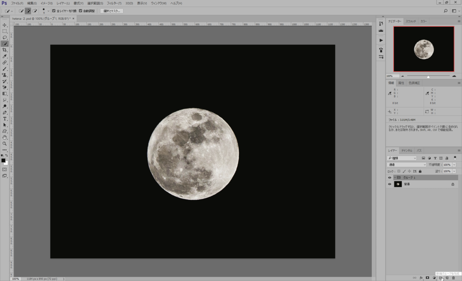Add a layer style with fx icon
The height and width of the screenshot is (281, 462).
click(x=421, y=278)
